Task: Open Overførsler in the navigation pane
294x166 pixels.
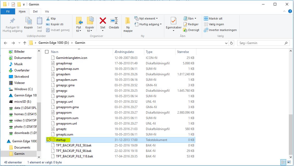Action: coord(22,70)
